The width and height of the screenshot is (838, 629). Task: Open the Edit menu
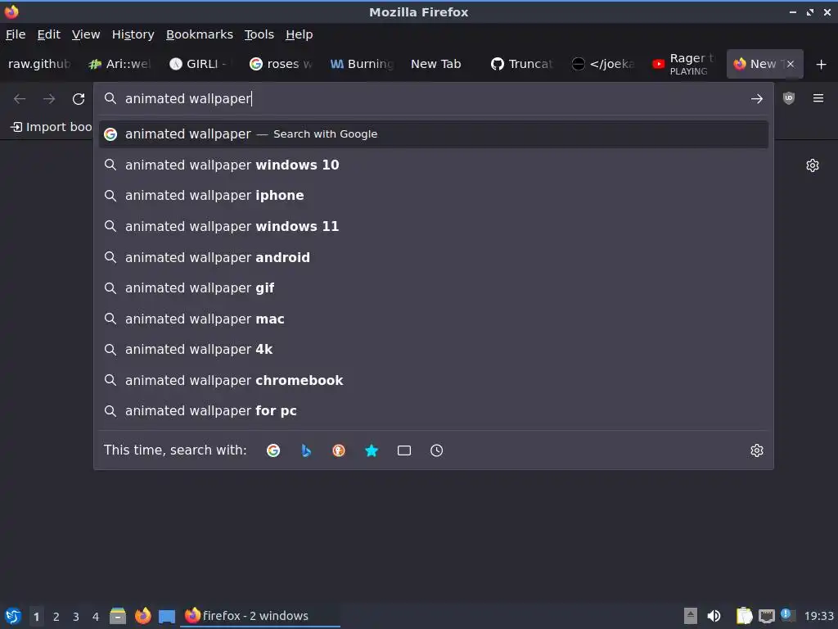(48, 34)
